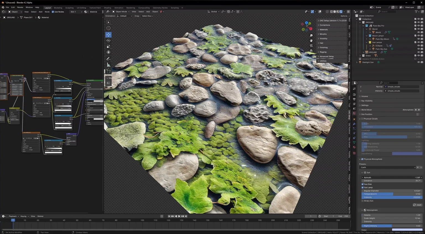Click the Keying button in timeline

[24, 216]
